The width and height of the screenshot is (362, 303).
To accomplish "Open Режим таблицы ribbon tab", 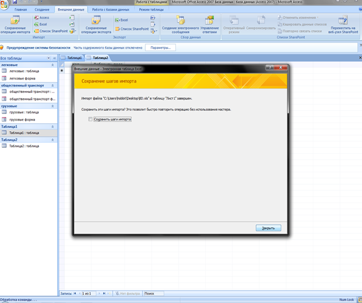I will click(x=151, y=9).
